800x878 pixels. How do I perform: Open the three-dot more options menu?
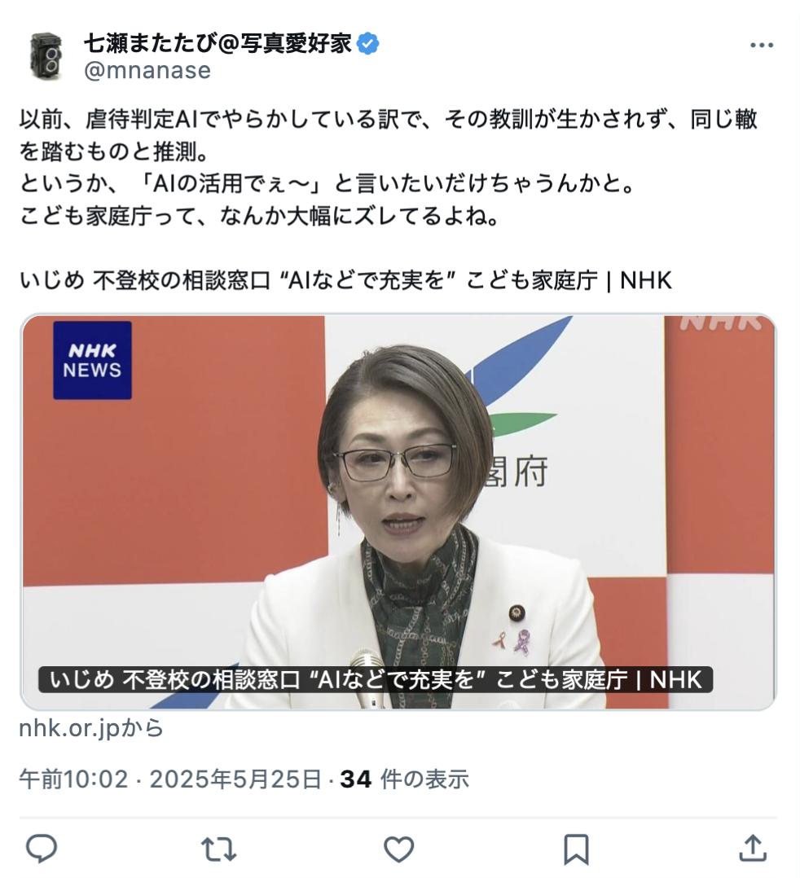click(762, 46)
